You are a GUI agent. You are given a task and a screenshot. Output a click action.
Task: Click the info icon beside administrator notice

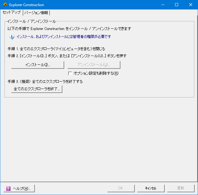tap(12, 37)
